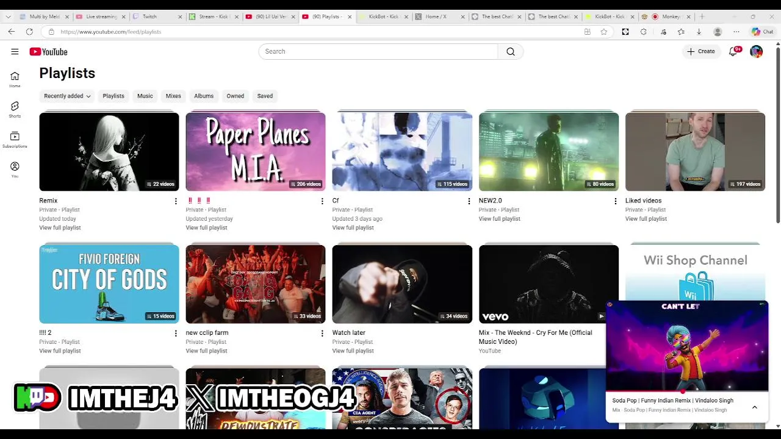Open Shorts in the left sidebar

(15, 110)
